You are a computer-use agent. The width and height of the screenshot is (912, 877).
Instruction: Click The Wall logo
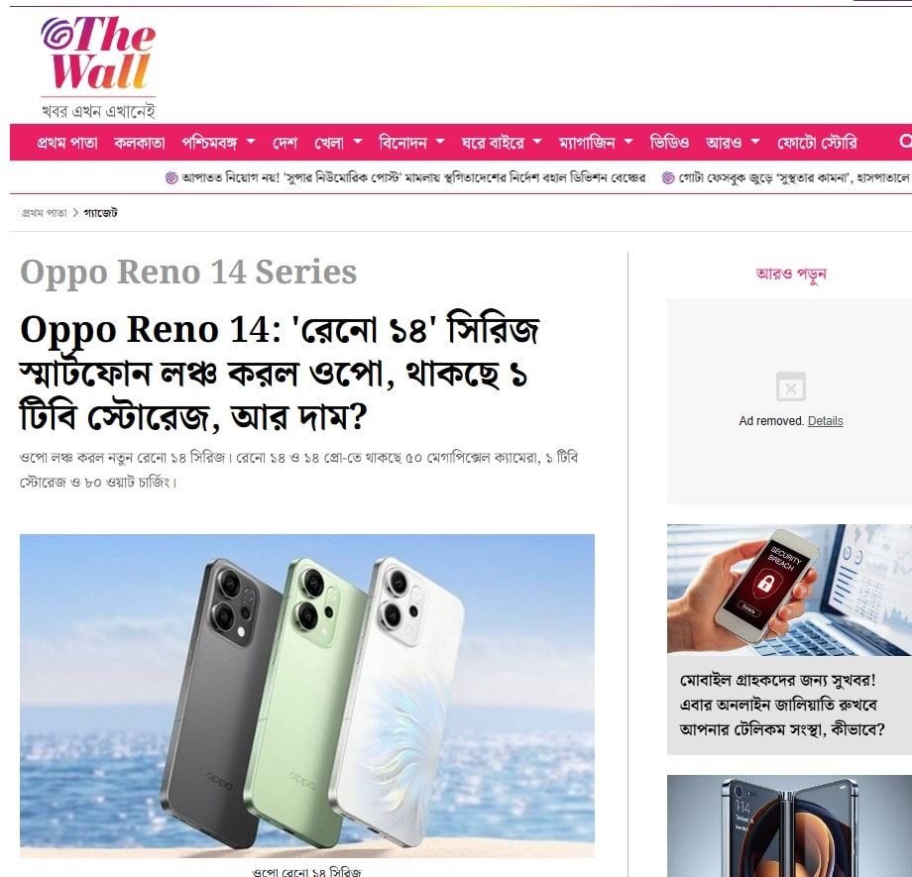98,66
